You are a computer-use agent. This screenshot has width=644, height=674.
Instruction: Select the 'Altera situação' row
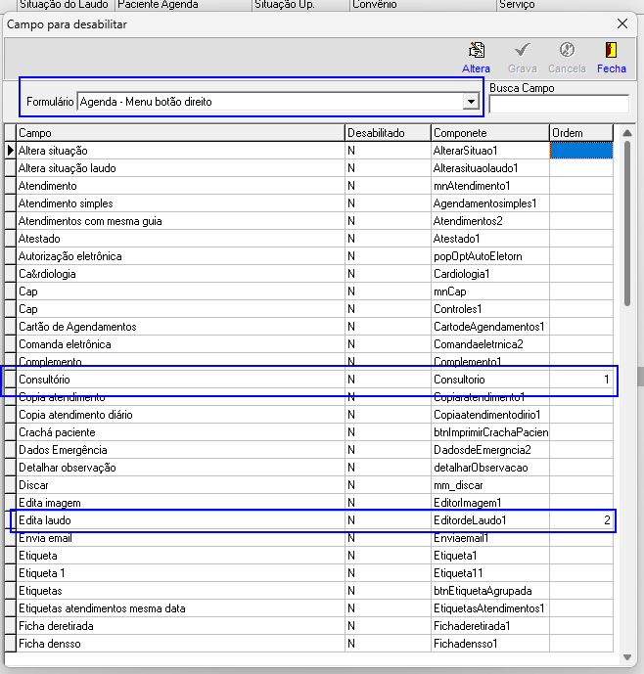[x=308, y=151]
